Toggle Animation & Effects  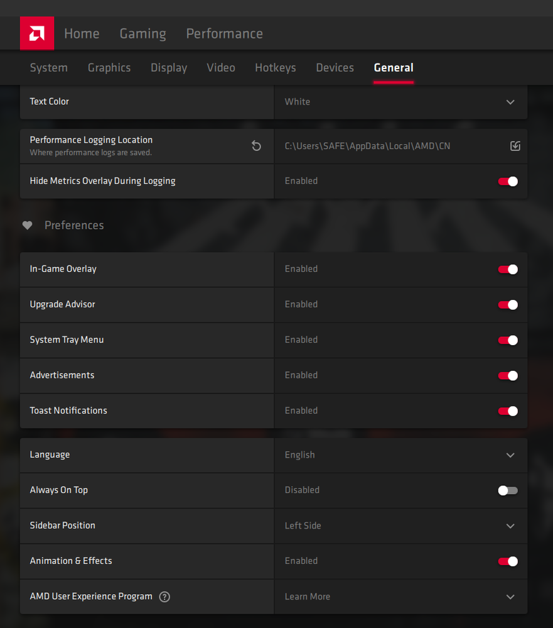(x=508, y=561)
